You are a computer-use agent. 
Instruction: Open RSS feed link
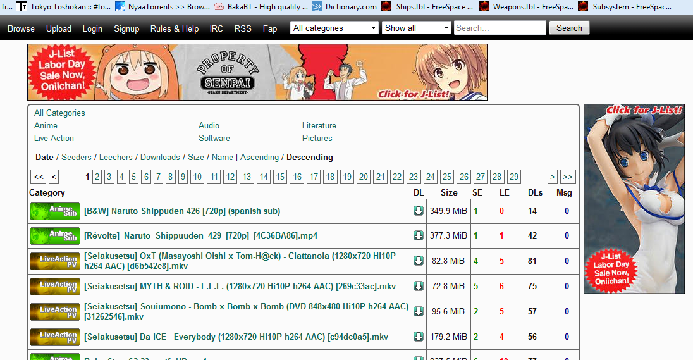[x=243, y=28]
